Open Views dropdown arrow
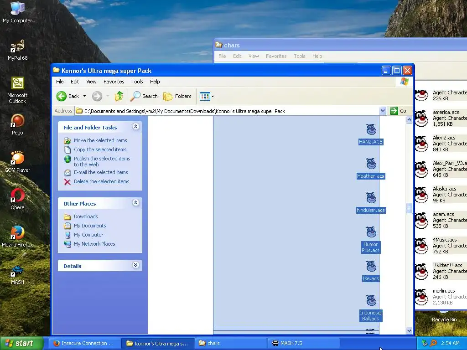 pos(213,97)
